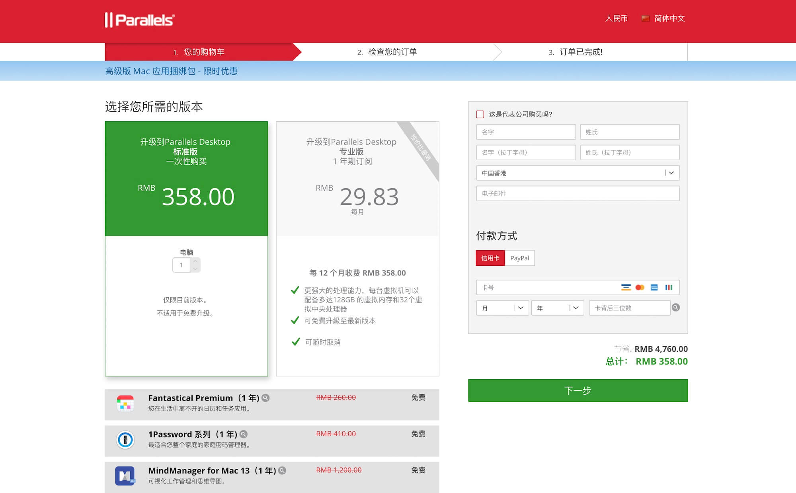Open the 中国香港 country dropdown
The width and height of the screenshot is (796, 493).
pyautogui.click(x=577, y=173)
